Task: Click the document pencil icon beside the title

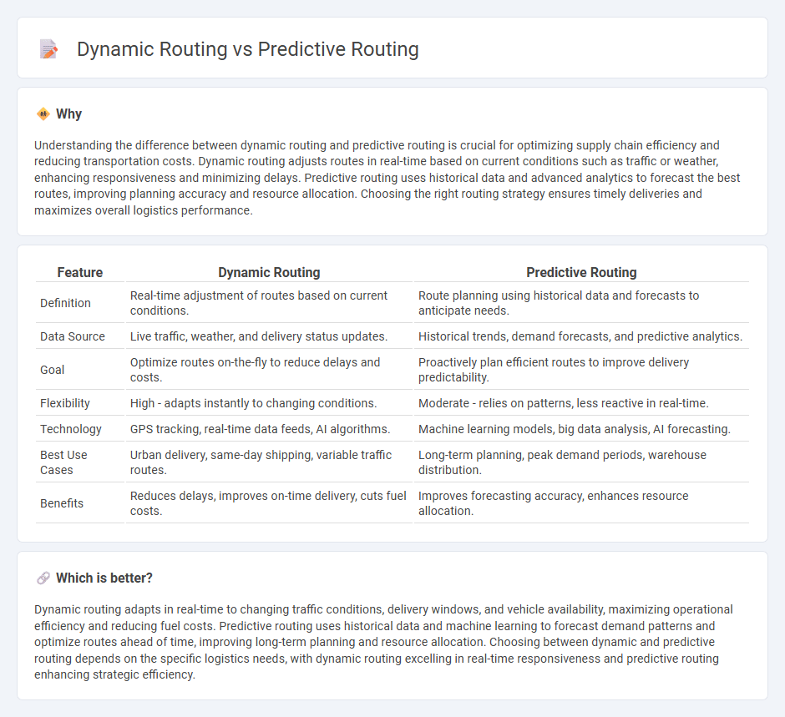Action: [x=48, y=49]
